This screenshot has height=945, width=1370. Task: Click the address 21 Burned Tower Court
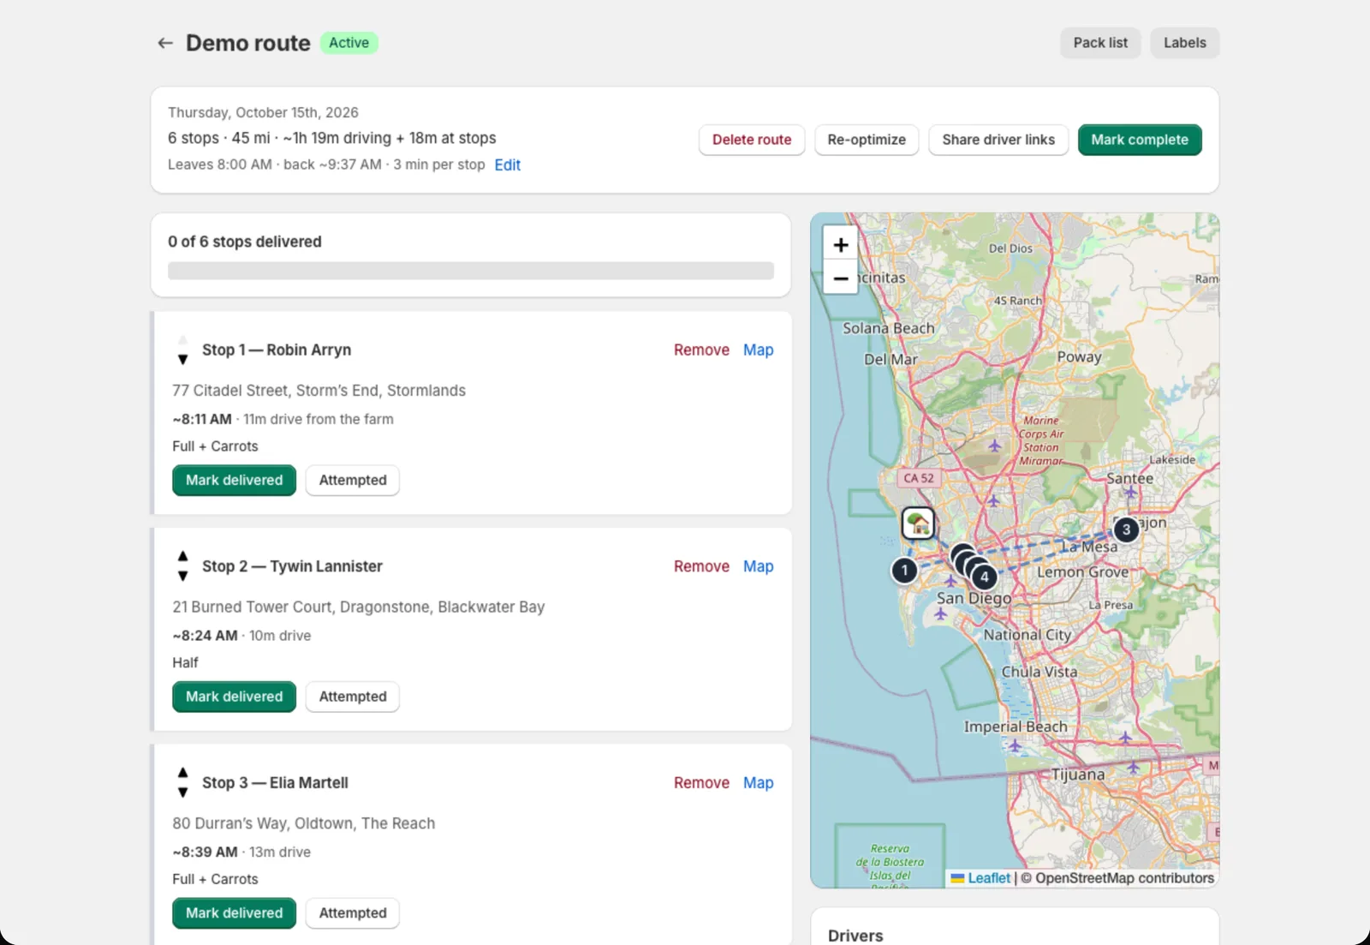pos(358,607)
